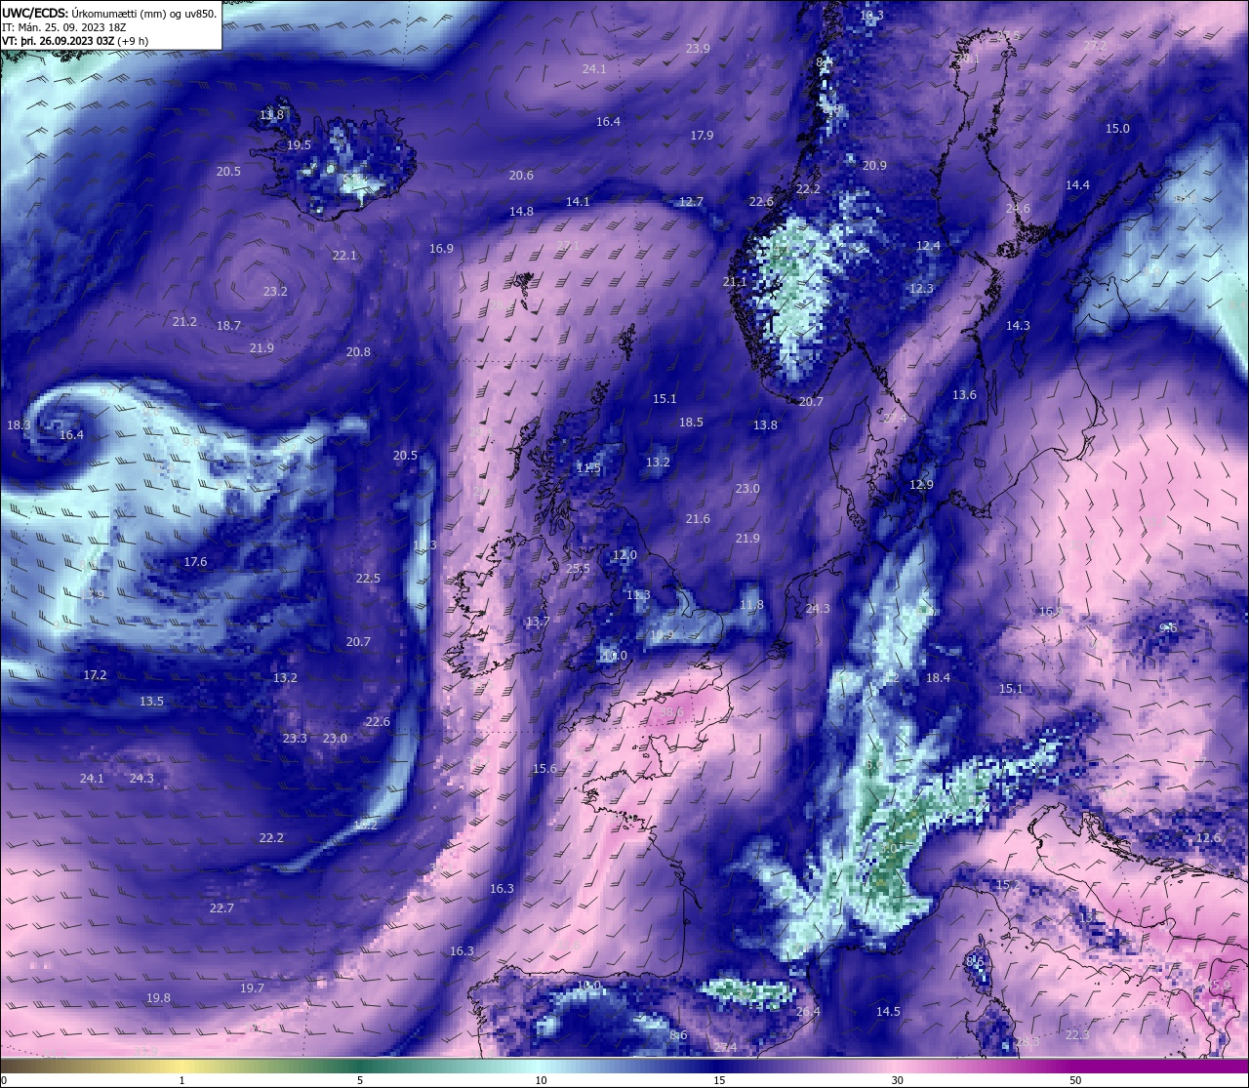Click the map value 20.8

coord(358,352)
